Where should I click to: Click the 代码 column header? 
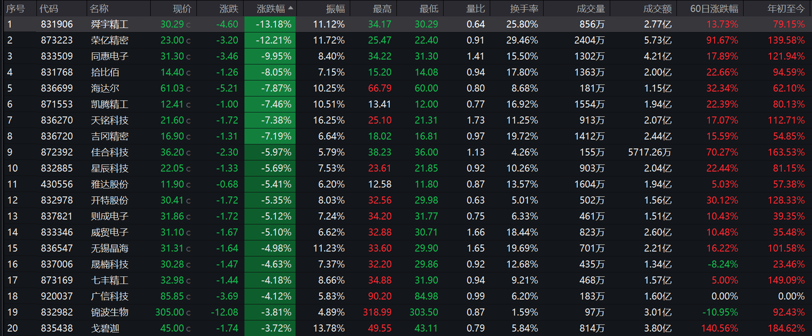48,8
